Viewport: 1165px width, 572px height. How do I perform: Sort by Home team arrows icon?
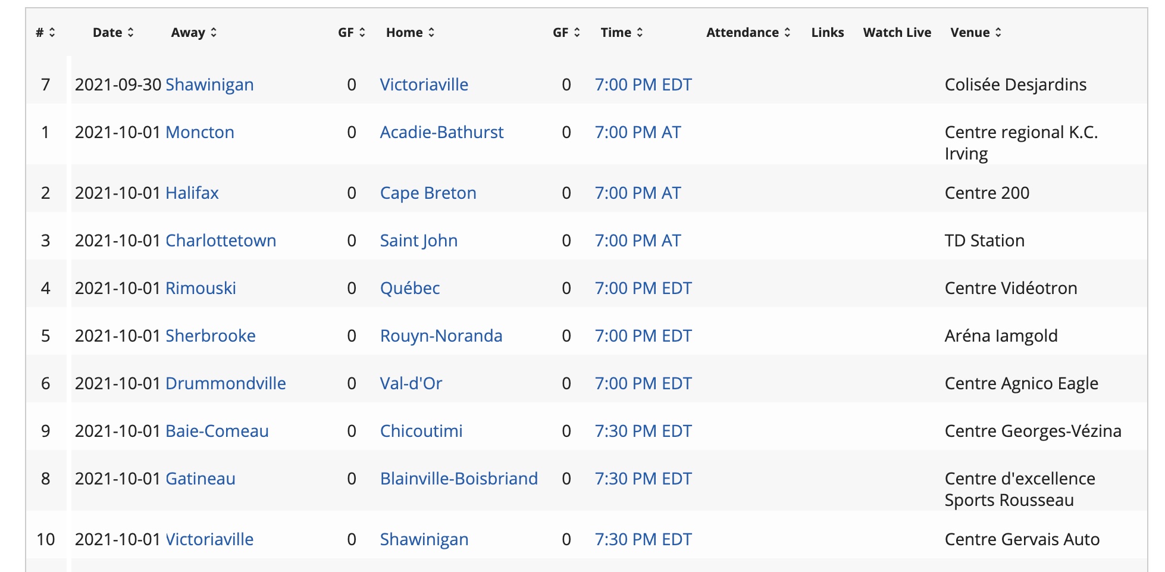431,33
